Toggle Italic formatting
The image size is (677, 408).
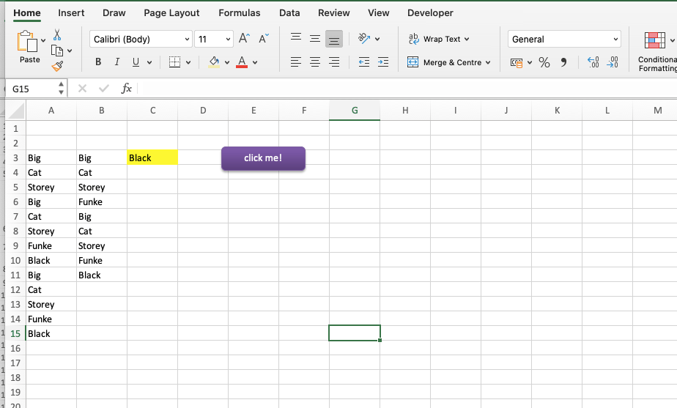(117, 62)
